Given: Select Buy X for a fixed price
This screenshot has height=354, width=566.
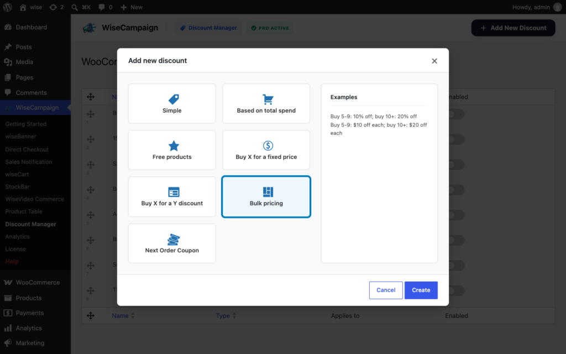Looking at the screenshot, I should click(266, 150).
